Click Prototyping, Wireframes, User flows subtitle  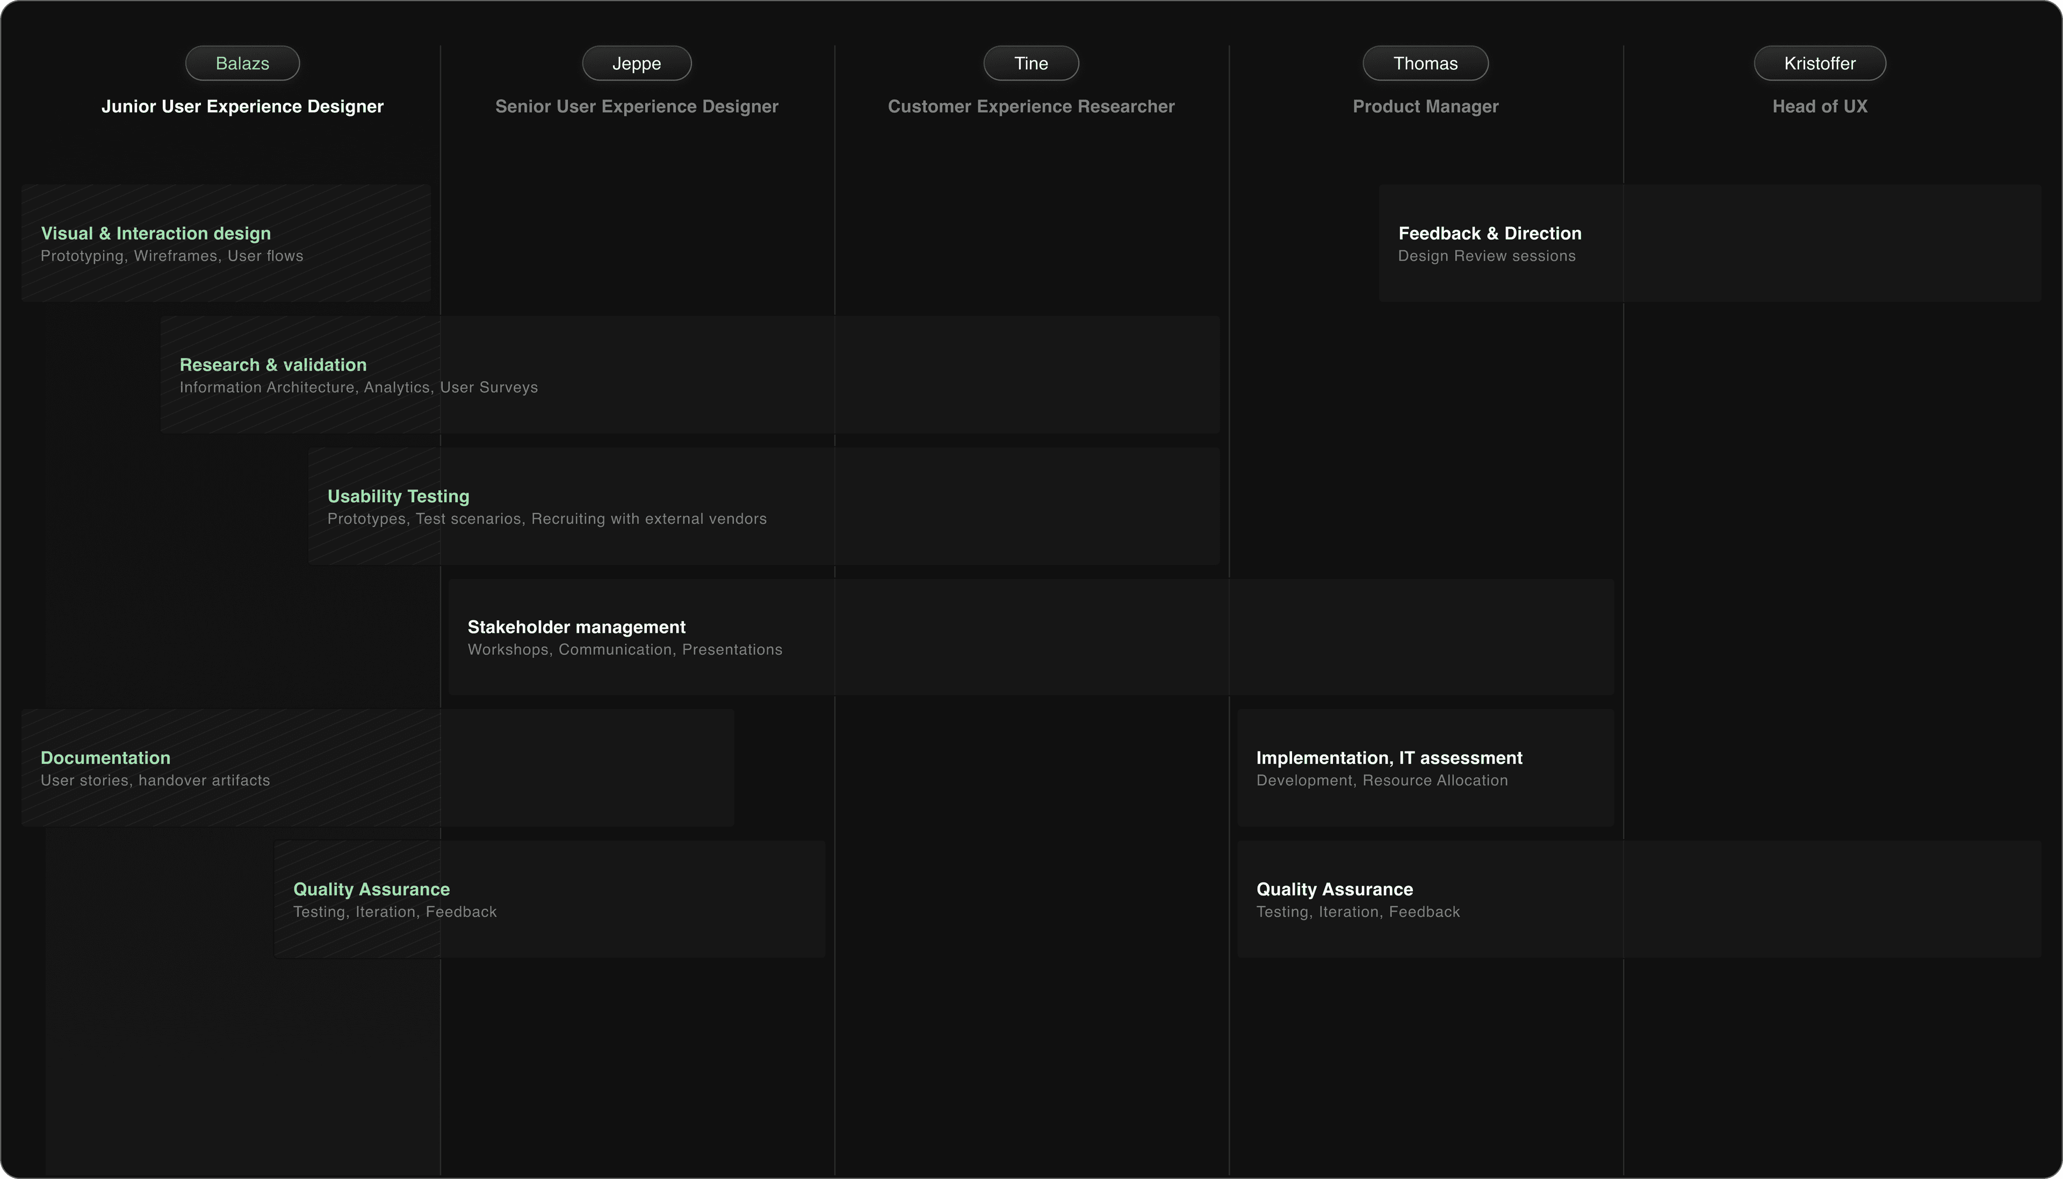171,256
